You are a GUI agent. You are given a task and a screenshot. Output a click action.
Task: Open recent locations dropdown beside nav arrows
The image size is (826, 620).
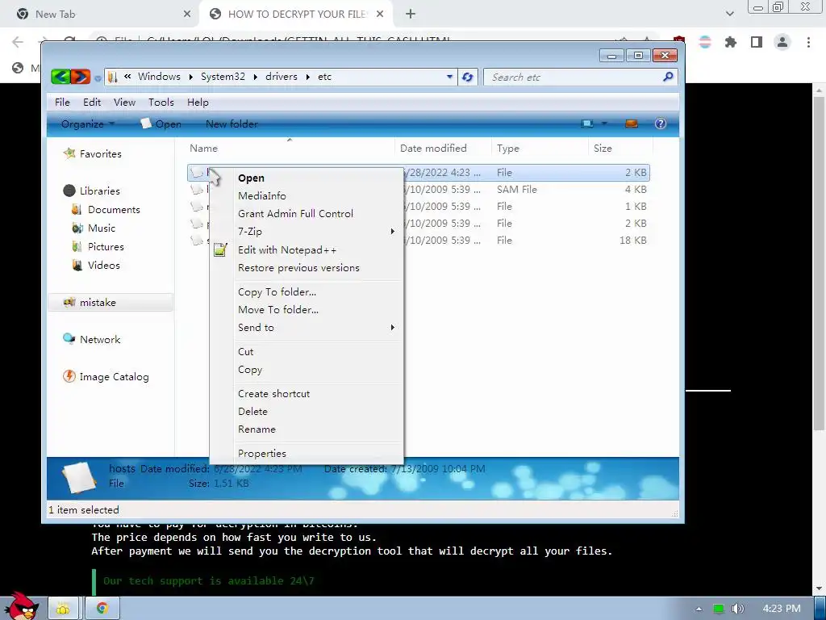[98, 78]
